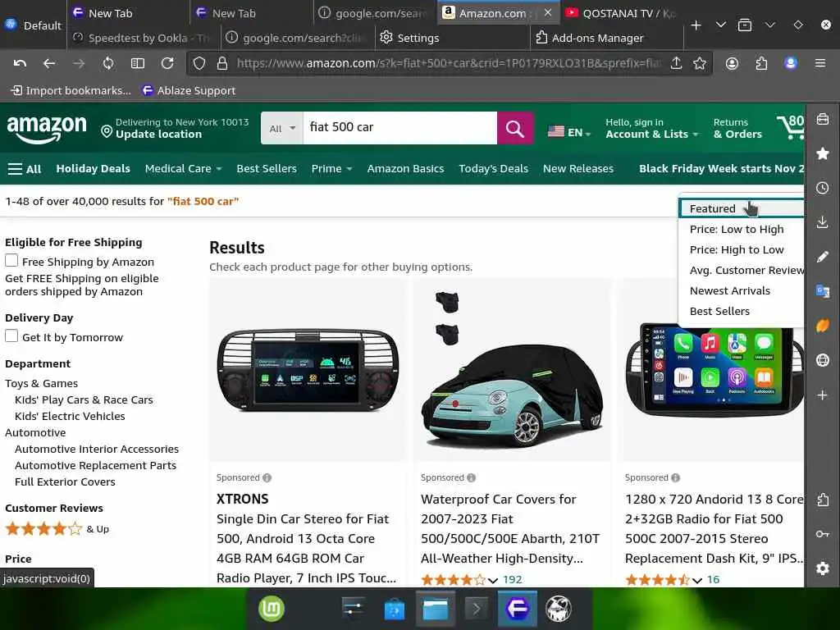Image resolution: width=840 pixels, height=630 pixels.
Task: Click the forward navigation arrow
Action: [x=79, y=63]
